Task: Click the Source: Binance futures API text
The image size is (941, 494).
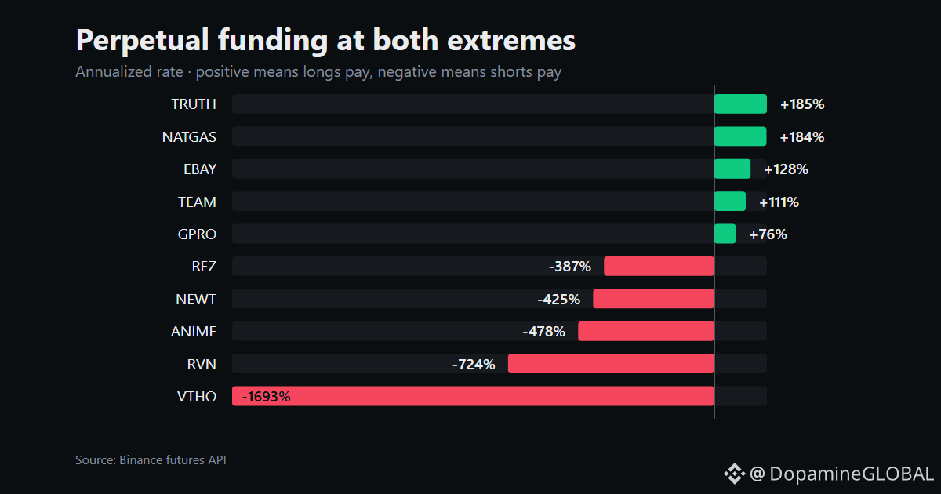Action: pos(151,460)
